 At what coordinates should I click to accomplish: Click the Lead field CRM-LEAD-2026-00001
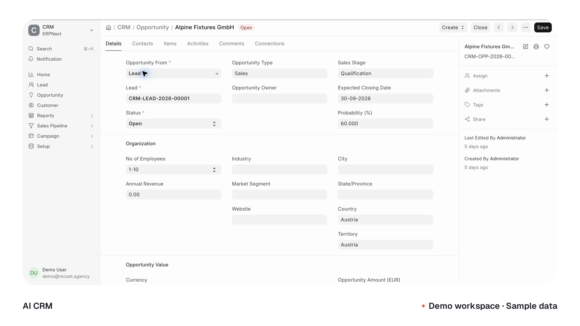tap(173, 98)
